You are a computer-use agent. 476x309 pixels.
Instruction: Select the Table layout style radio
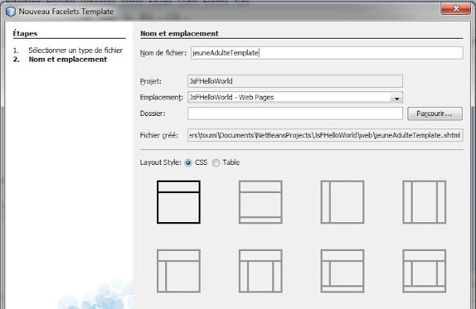pos(216,163)
